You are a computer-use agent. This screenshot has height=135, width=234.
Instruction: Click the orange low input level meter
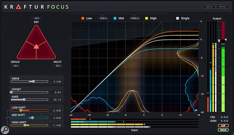[135, 119]
